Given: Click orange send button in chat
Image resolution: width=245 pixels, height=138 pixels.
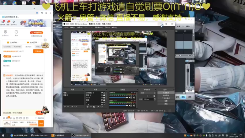Looking at the screenshot, I should (41, 124).
